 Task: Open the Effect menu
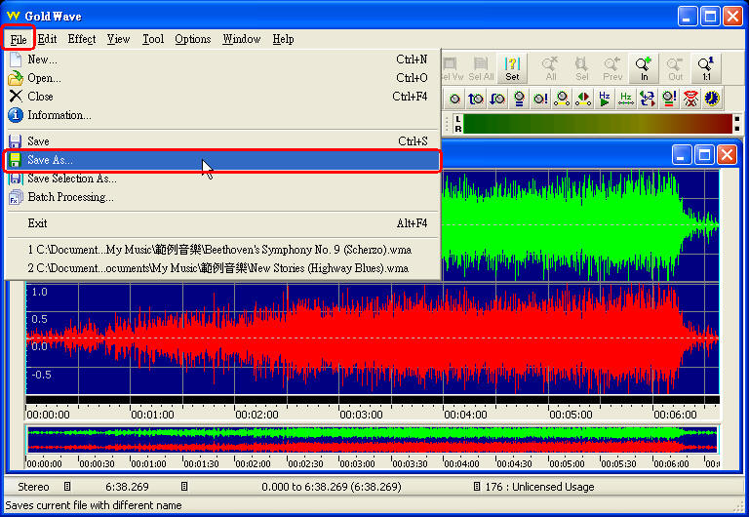pos(82,39)
